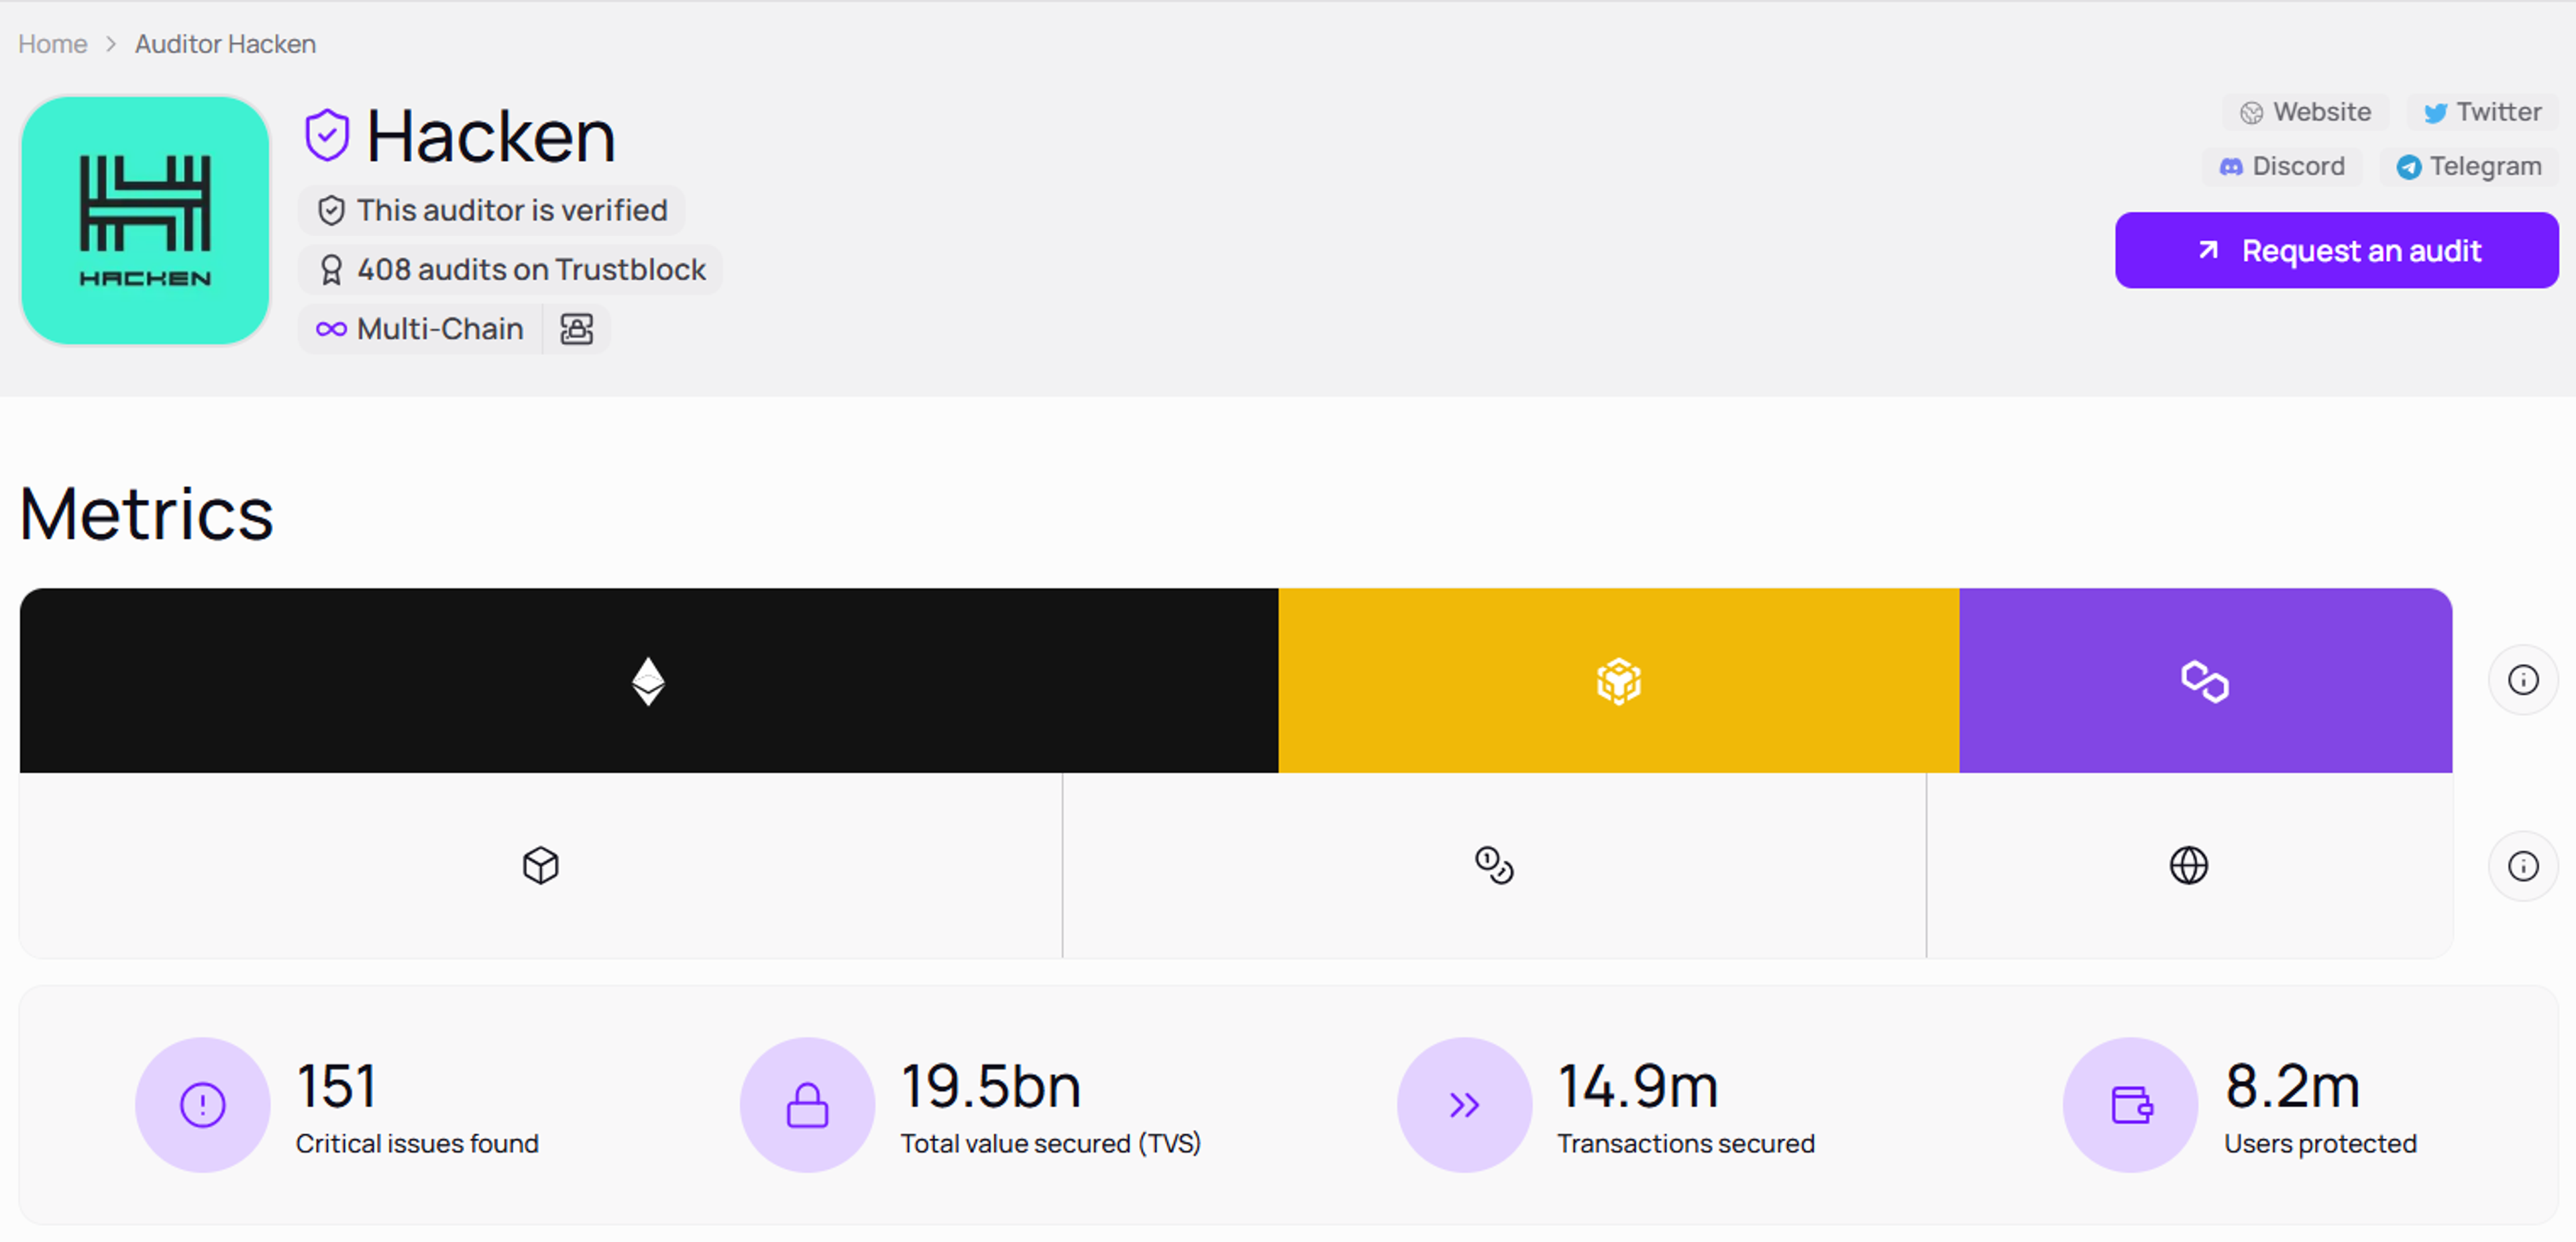Click the Auditor Hacken breadcrumb

pyautogui.click(x=225, y=44)
